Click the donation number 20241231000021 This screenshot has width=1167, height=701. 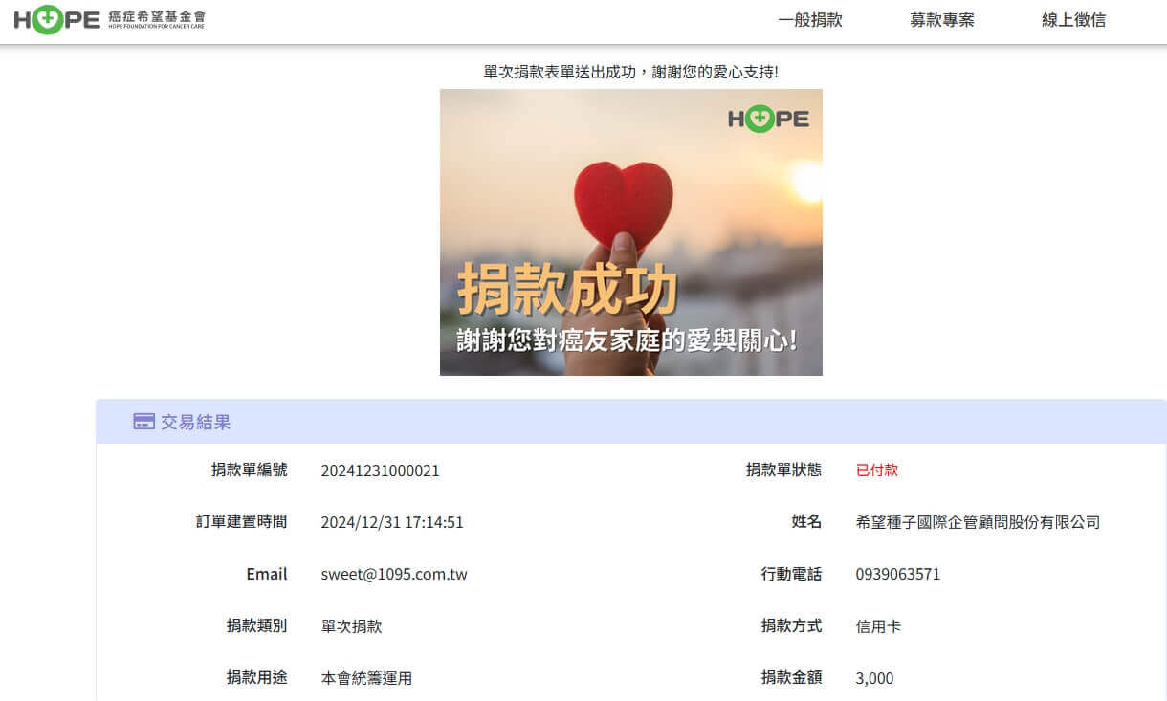(380, 471)
